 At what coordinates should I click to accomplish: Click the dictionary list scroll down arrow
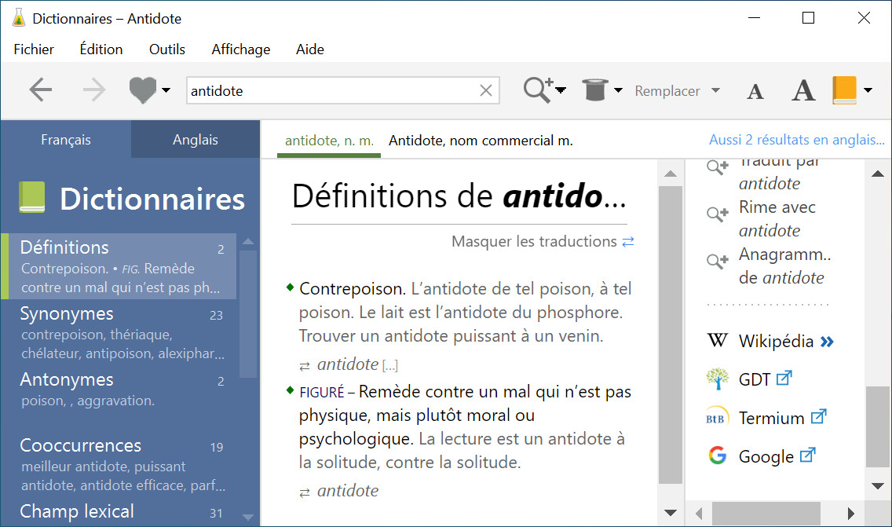(248, 517)
